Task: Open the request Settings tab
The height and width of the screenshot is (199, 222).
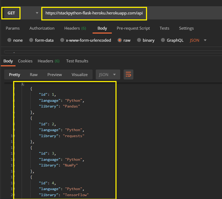Action: [186, 28]
